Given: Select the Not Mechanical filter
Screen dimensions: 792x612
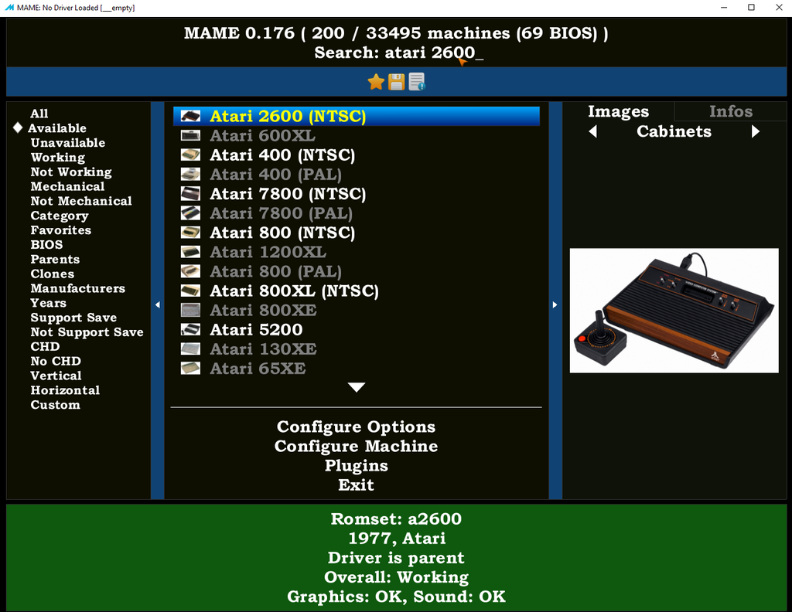Looking at the screenshot, I should point(81,201).
